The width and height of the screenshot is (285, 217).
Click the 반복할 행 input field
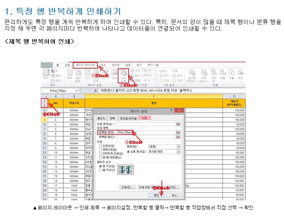coord(146,133)
